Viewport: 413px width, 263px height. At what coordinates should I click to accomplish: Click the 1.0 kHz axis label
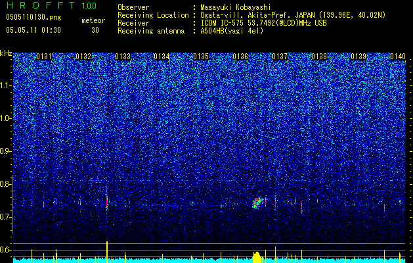pyautogui.click(x=6, y=118)
